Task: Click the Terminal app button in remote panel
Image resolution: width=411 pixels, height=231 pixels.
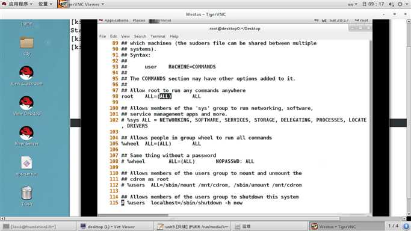Action: [161, 20]
